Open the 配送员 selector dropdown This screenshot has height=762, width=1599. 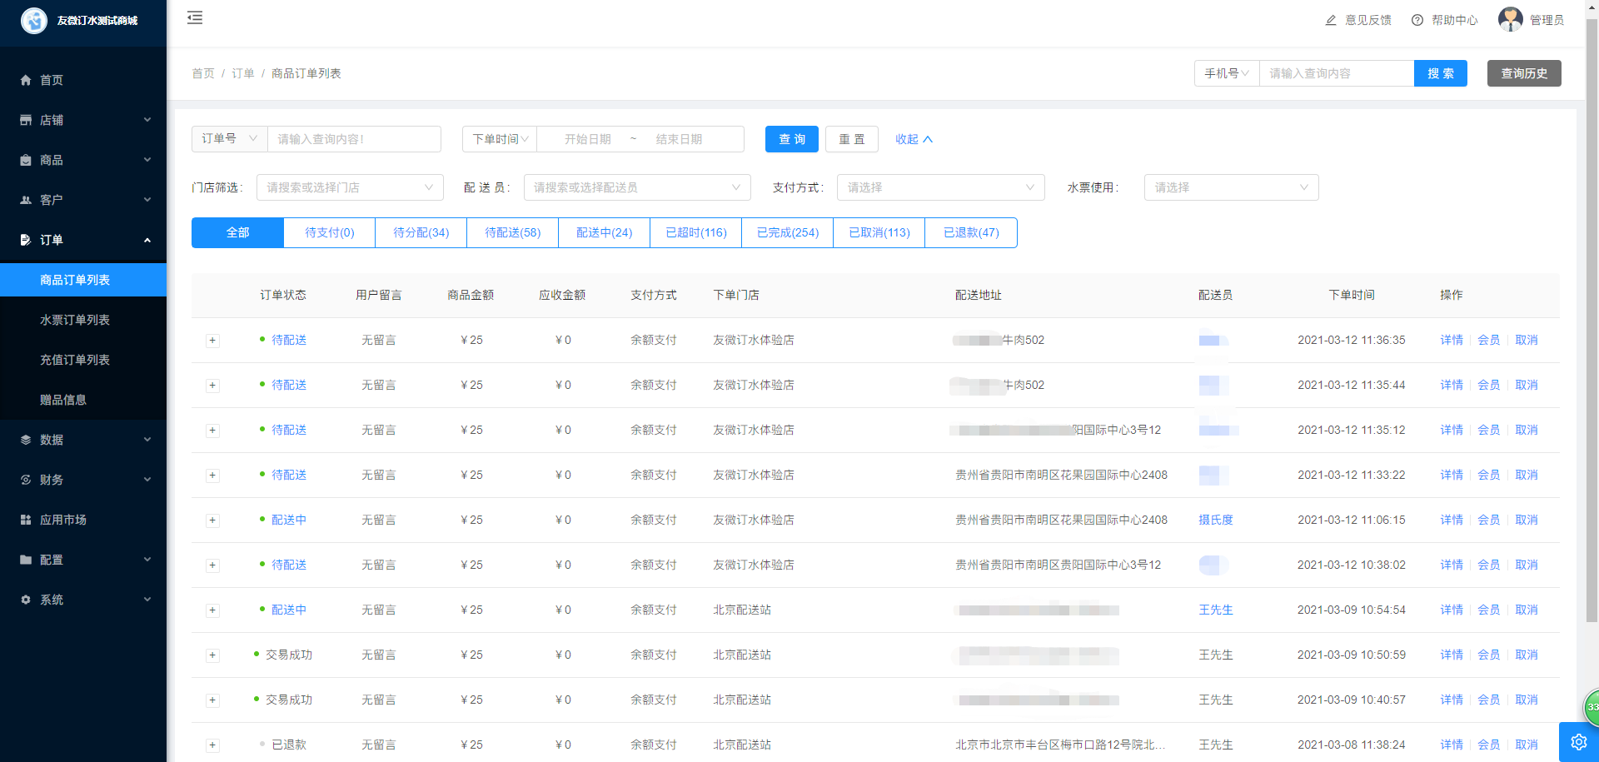click(x=637, y=187)
